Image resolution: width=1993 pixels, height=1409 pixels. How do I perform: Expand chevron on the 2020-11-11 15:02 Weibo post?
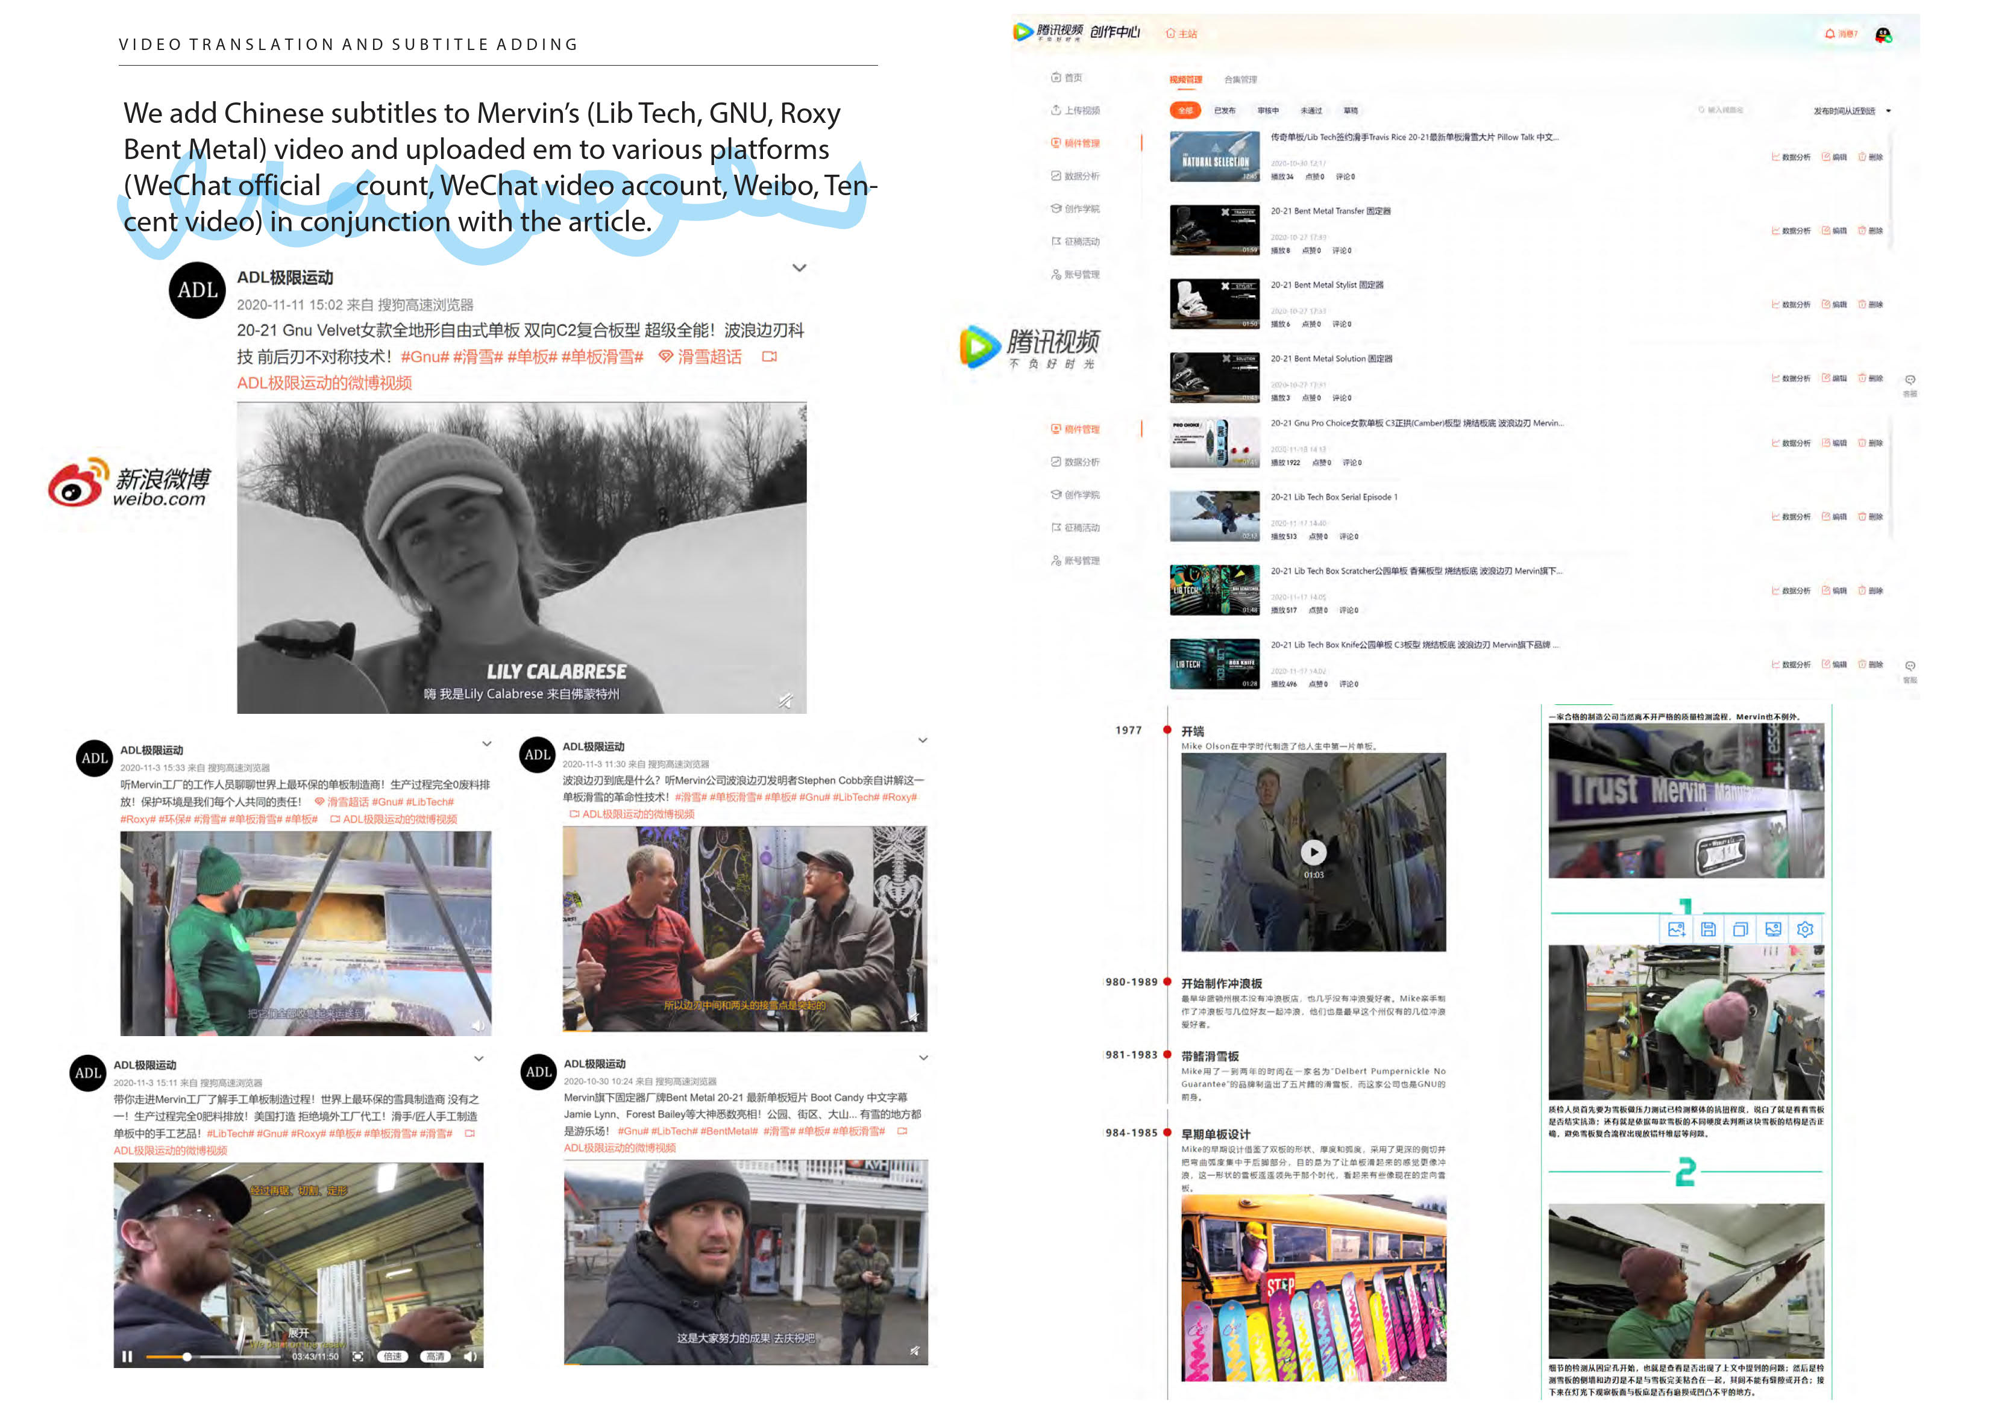click(x=800, y=268)
